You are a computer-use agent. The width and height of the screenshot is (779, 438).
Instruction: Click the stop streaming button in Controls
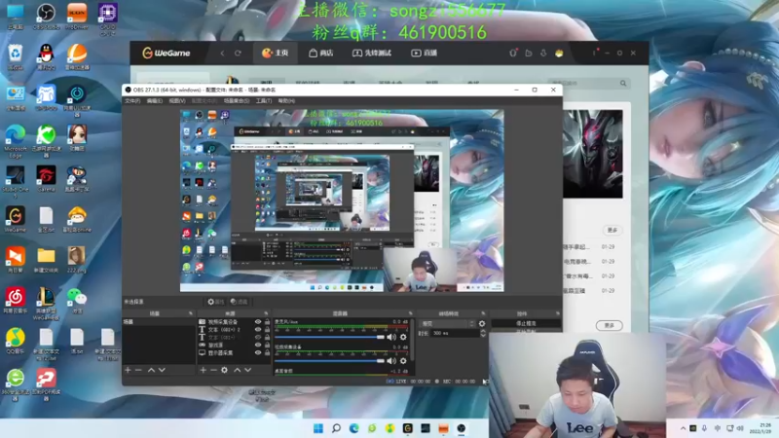(526, 323)
